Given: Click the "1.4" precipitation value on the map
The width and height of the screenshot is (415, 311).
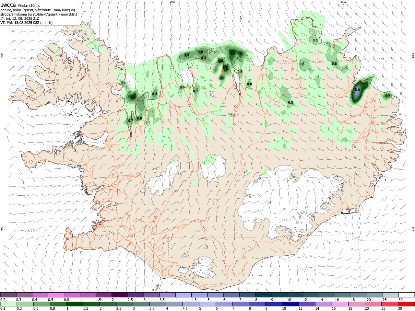Looking at the screenshot, I should [220, 61].
